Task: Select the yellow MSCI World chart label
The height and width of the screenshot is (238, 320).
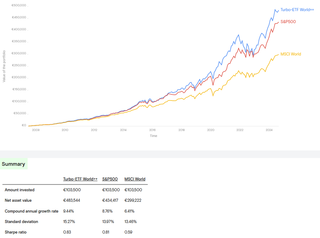Action: pyautogui.click(x=291, y=54)
